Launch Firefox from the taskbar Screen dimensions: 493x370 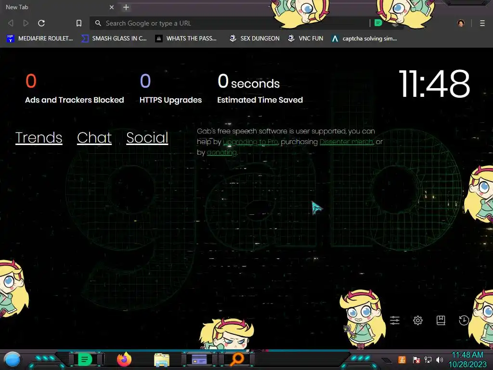[124, 359]
